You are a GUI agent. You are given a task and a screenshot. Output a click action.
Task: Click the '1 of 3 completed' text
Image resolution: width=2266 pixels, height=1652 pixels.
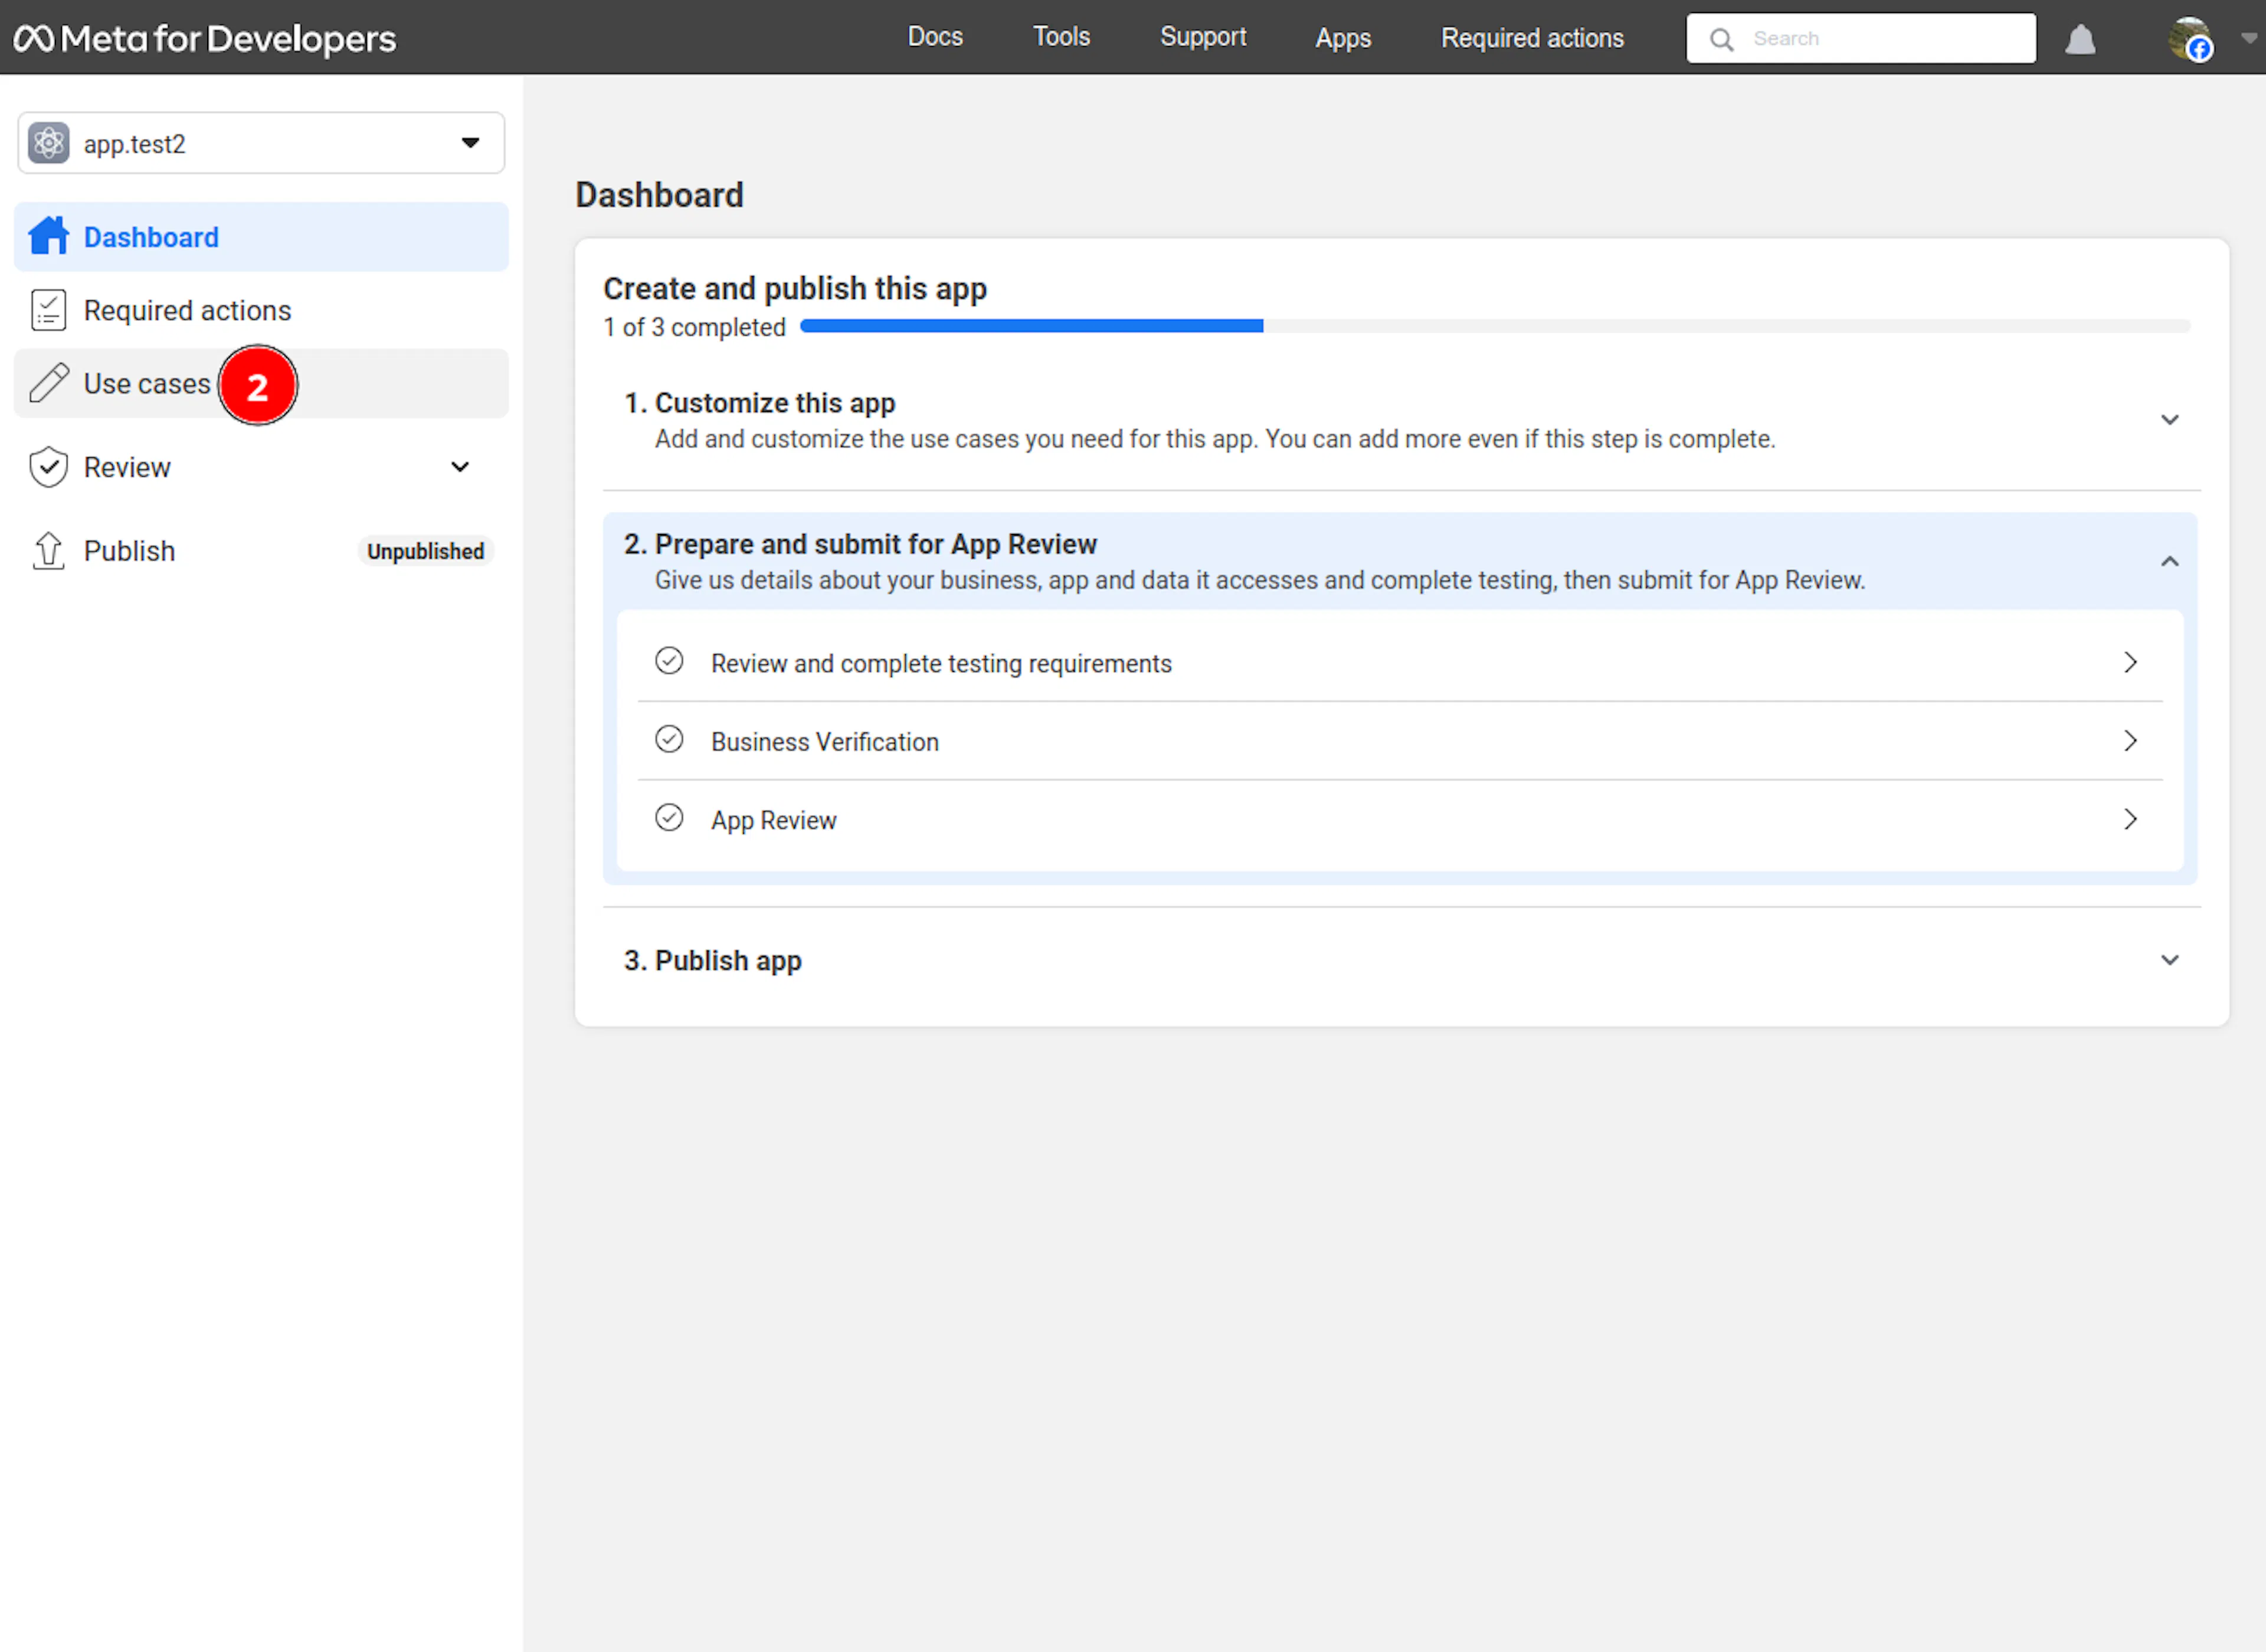694,327
